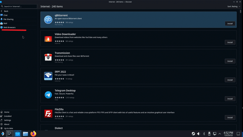Install Transmission
Screen dimensions: 243x137
coord(230,61)
